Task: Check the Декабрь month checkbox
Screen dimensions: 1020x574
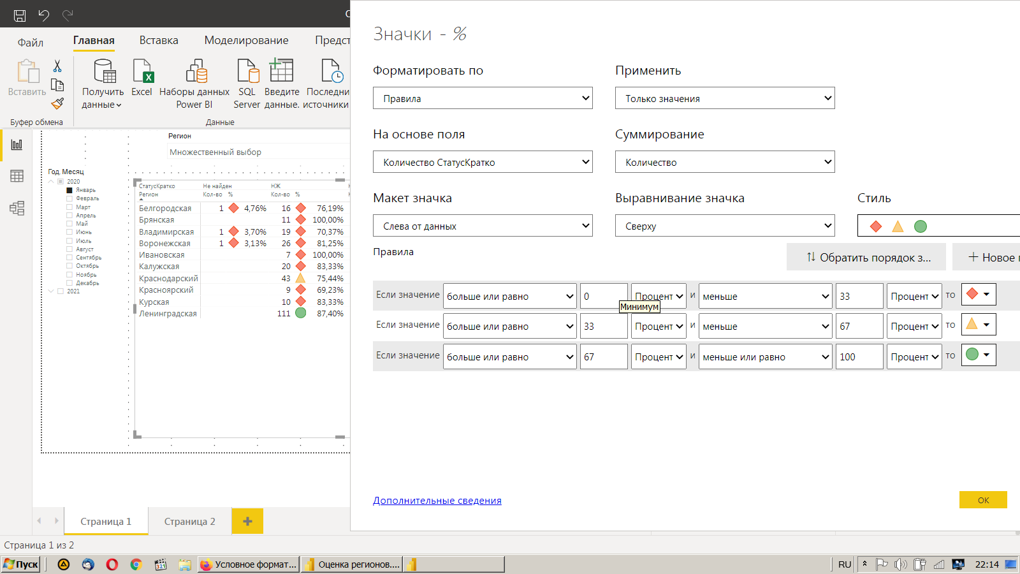Action: click(69, 283)
